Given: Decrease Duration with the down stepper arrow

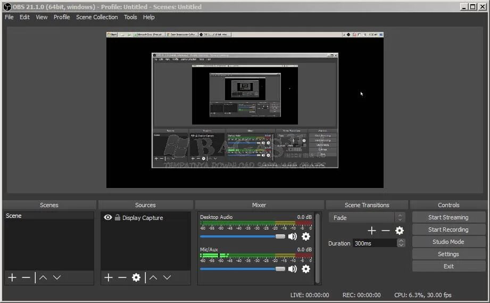Looking at the screenshot, I should click(401, 245).
